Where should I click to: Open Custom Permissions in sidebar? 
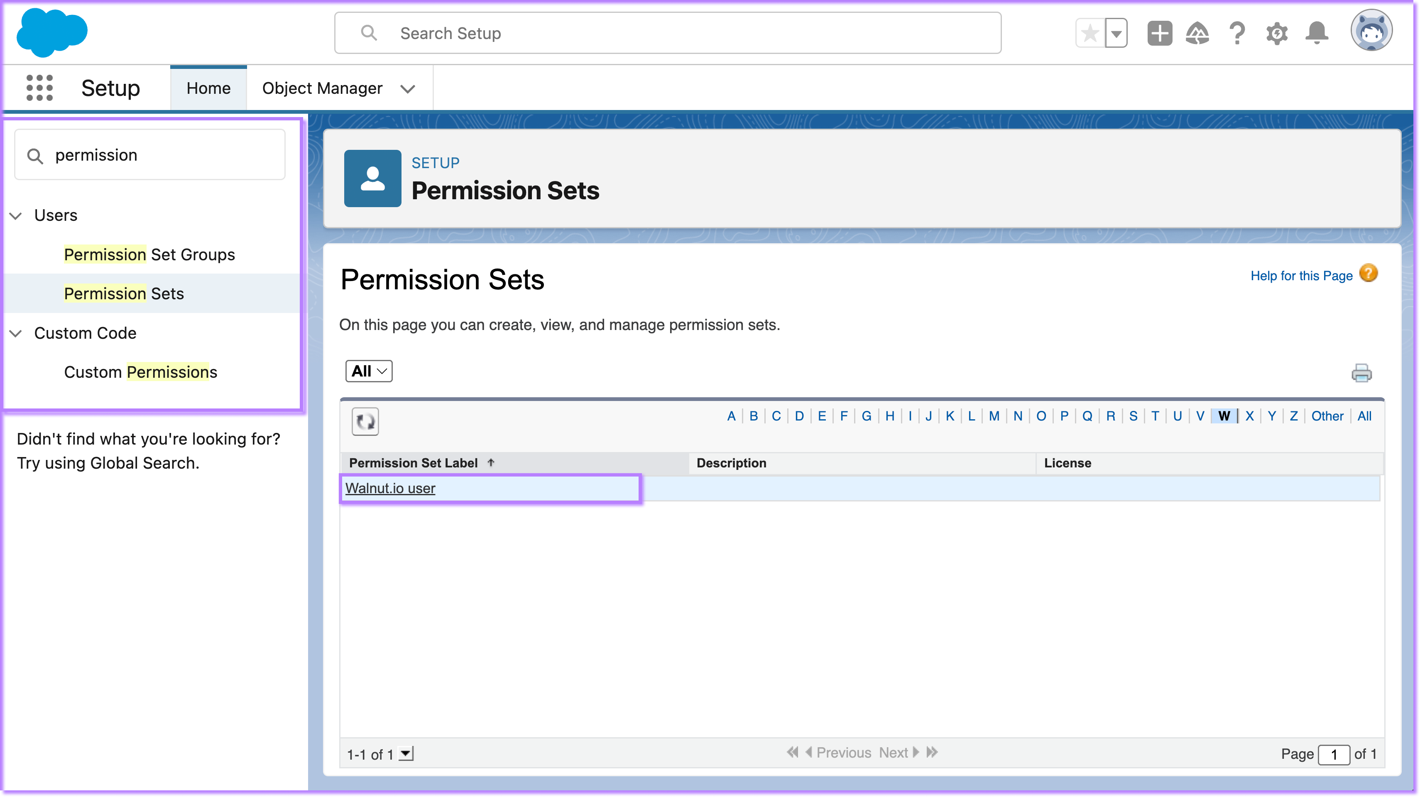pos(141,372)
